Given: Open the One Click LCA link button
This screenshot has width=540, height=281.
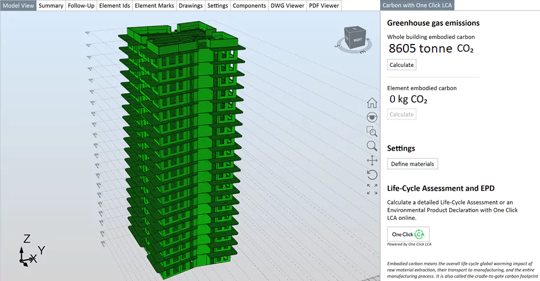Looking at the screenshot, I should (408, 234).
